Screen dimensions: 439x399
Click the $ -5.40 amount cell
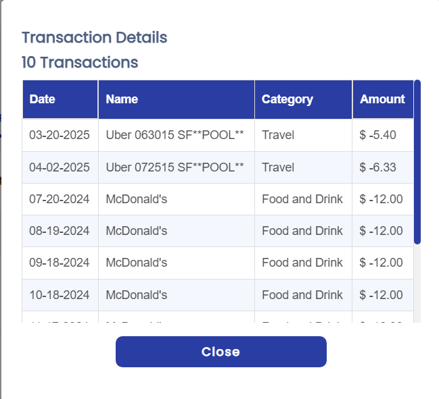click(x=378, y=135)
